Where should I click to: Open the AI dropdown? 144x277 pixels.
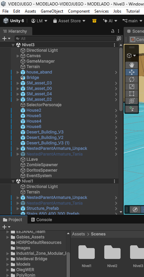110,21
